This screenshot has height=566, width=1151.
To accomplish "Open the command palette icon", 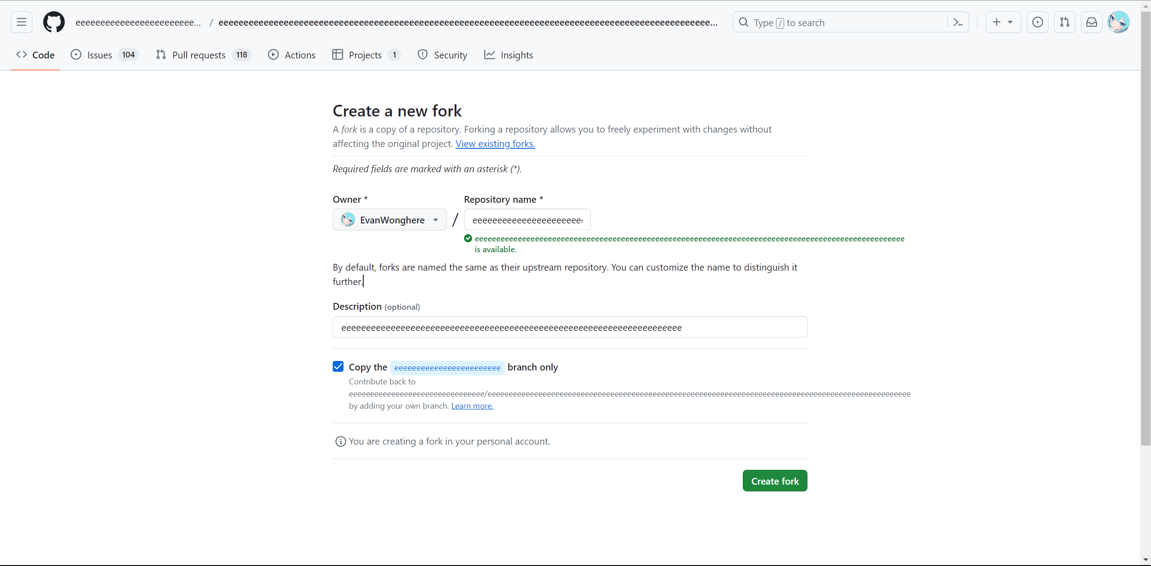I will click(x=958, y=22).
